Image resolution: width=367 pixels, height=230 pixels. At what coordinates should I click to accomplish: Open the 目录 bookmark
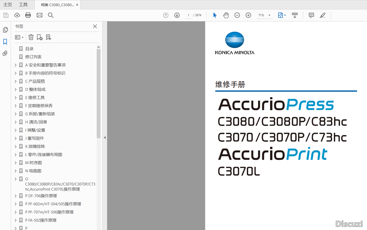[29, 49]
